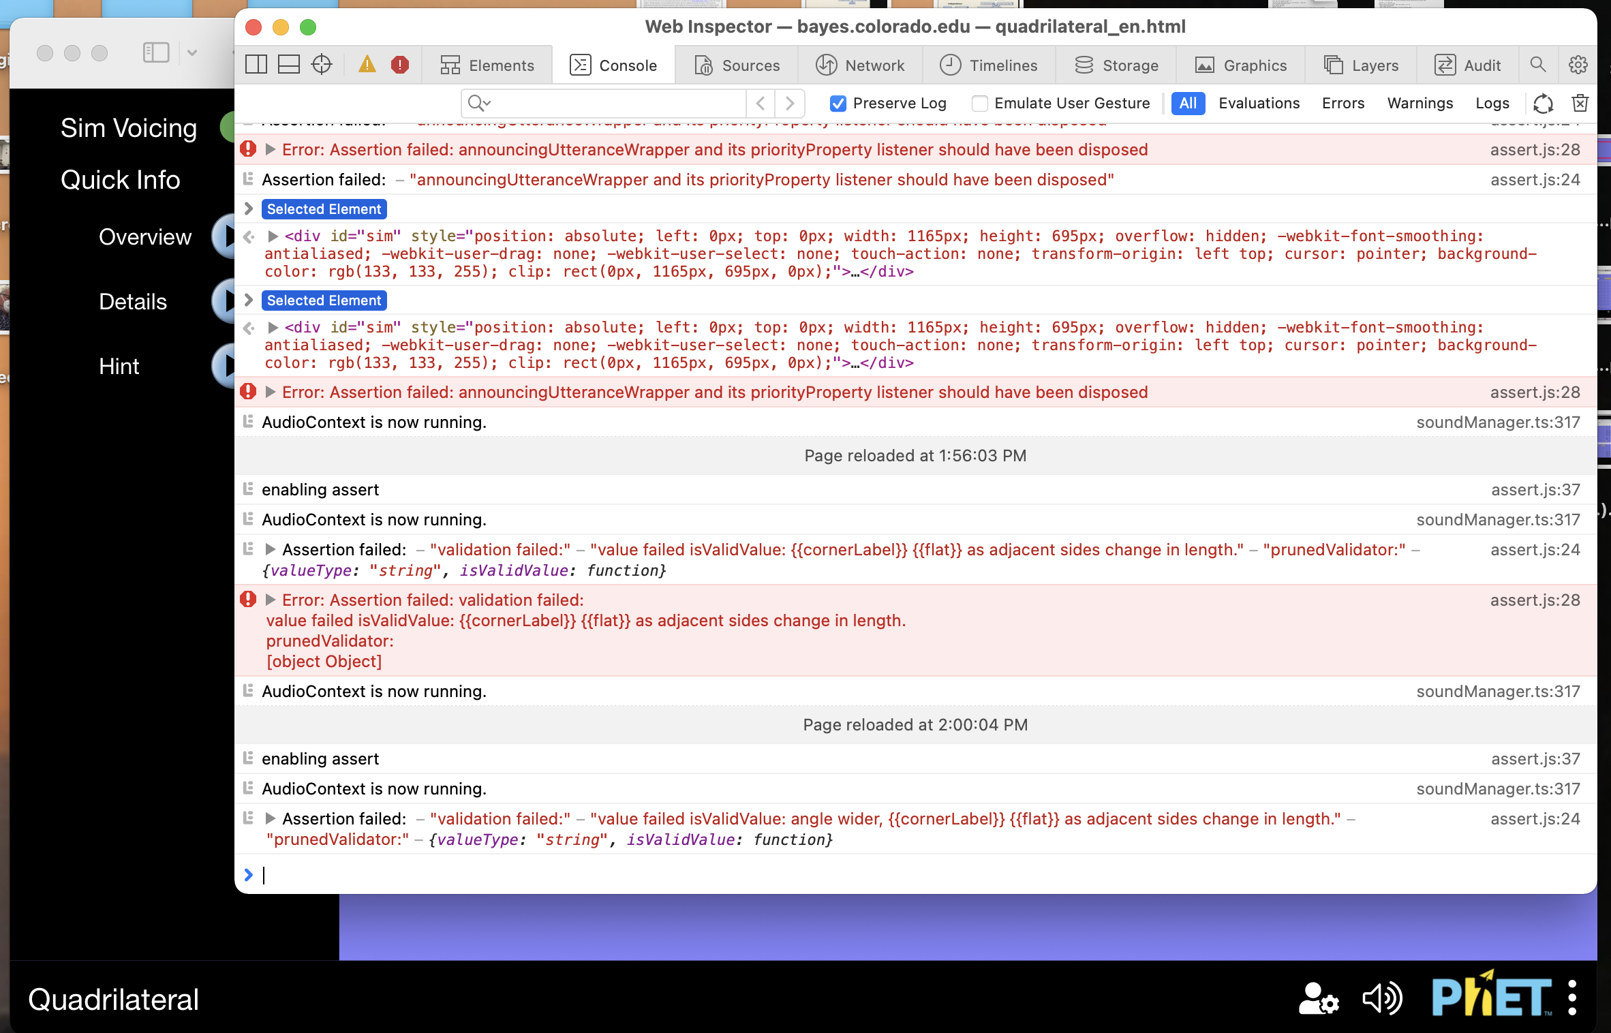Switch to the Sources tab

(x=739, y=65)
